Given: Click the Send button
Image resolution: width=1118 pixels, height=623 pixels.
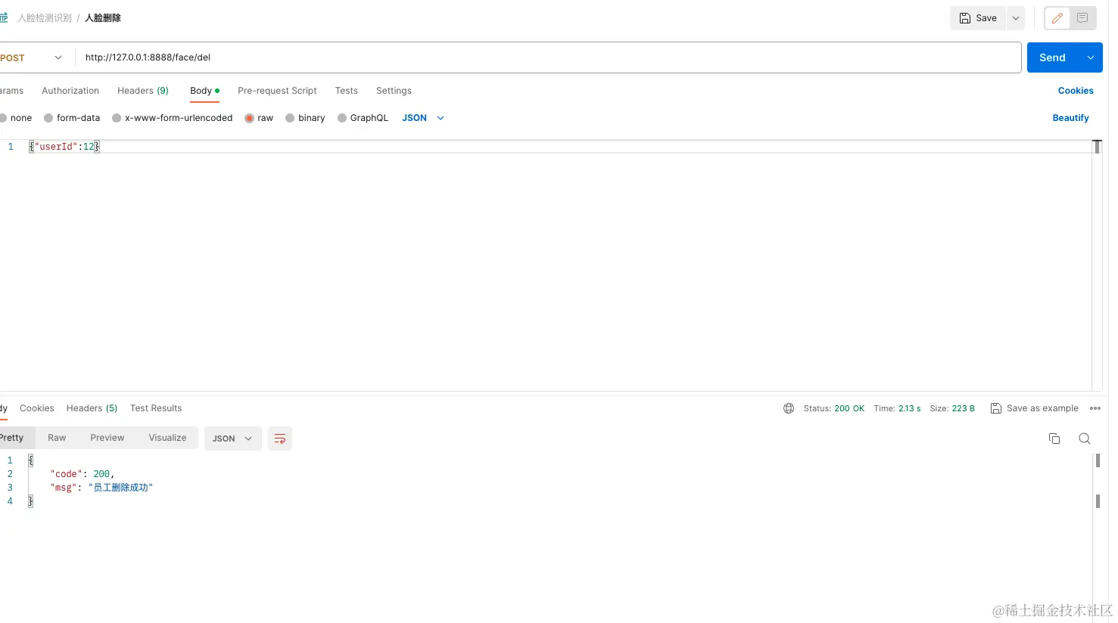Looking at the screenshot, I should [1053, 57].
